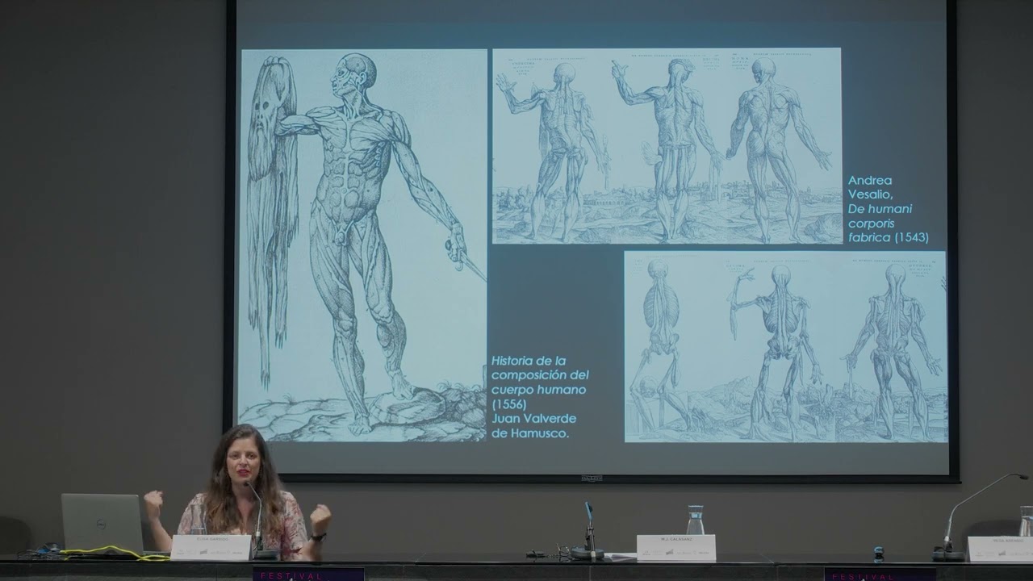Click the "M.J. CALASANZ" name placard
The image size is (1033, 581).
pyautogui.click(x=675, y=547)
